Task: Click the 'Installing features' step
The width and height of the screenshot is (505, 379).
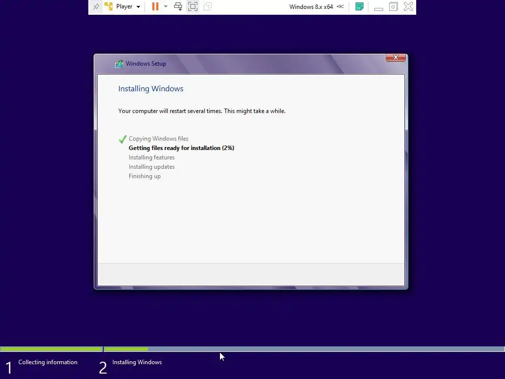Action: click(151, 157)
